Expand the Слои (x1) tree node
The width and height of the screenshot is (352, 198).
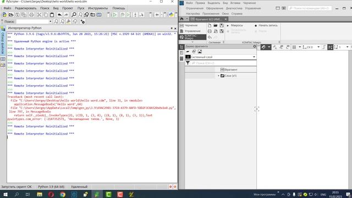coord(218,76)
